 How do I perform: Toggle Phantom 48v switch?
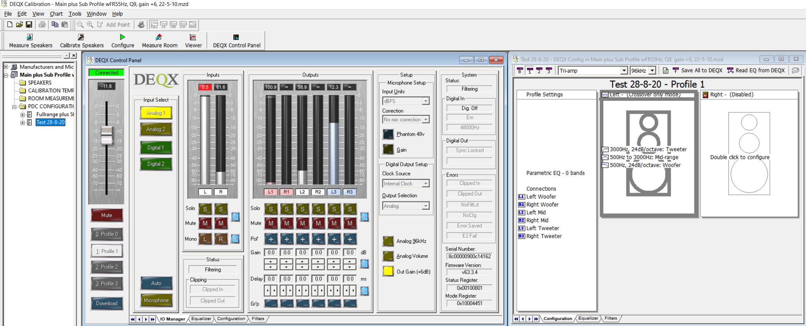(x=388, y=134)
